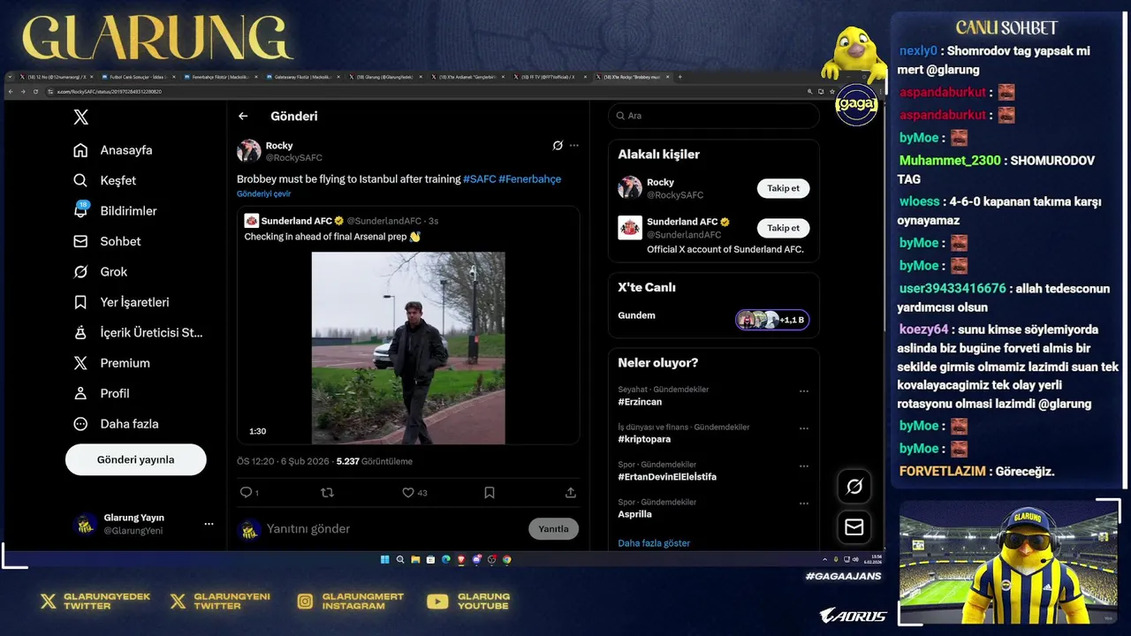Open Premium page
This screenshot has width=1131, height=636.
pyautogui.click(x=110, y=363)
